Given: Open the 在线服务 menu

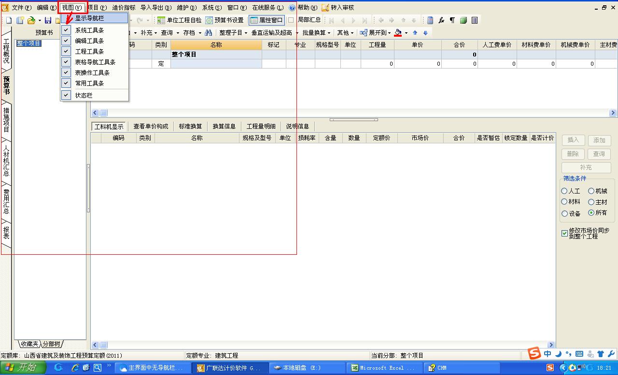Looking at the screenshot, I should (x=268, y=8).
